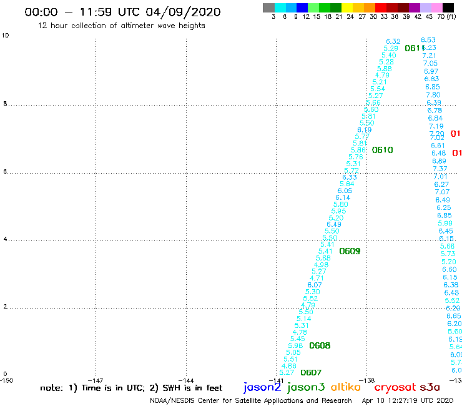Click the s3a satellite label

click(x=430, y=387)
